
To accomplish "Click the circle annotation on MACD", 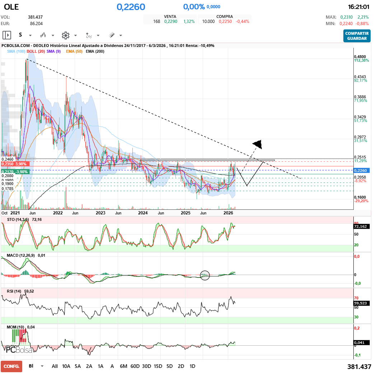I will click(205, 275).
